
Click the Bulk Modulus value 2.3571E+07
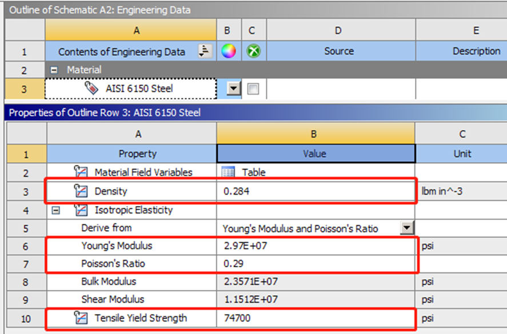pyautogui.click(x=250, y=281)
